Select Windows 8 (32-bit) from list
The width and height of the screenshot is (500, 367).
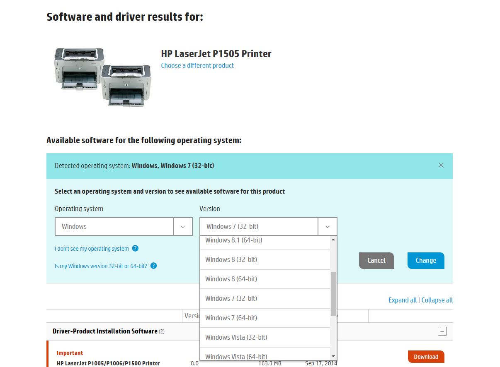click(x=265, y=259)
